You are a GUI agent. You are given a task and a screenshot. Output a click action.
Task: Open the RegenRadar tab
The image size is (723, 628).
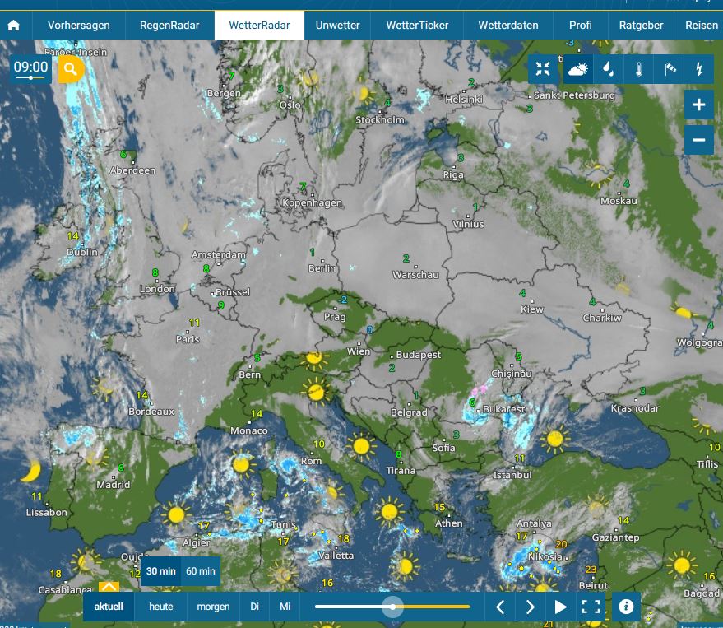(169, 26)
